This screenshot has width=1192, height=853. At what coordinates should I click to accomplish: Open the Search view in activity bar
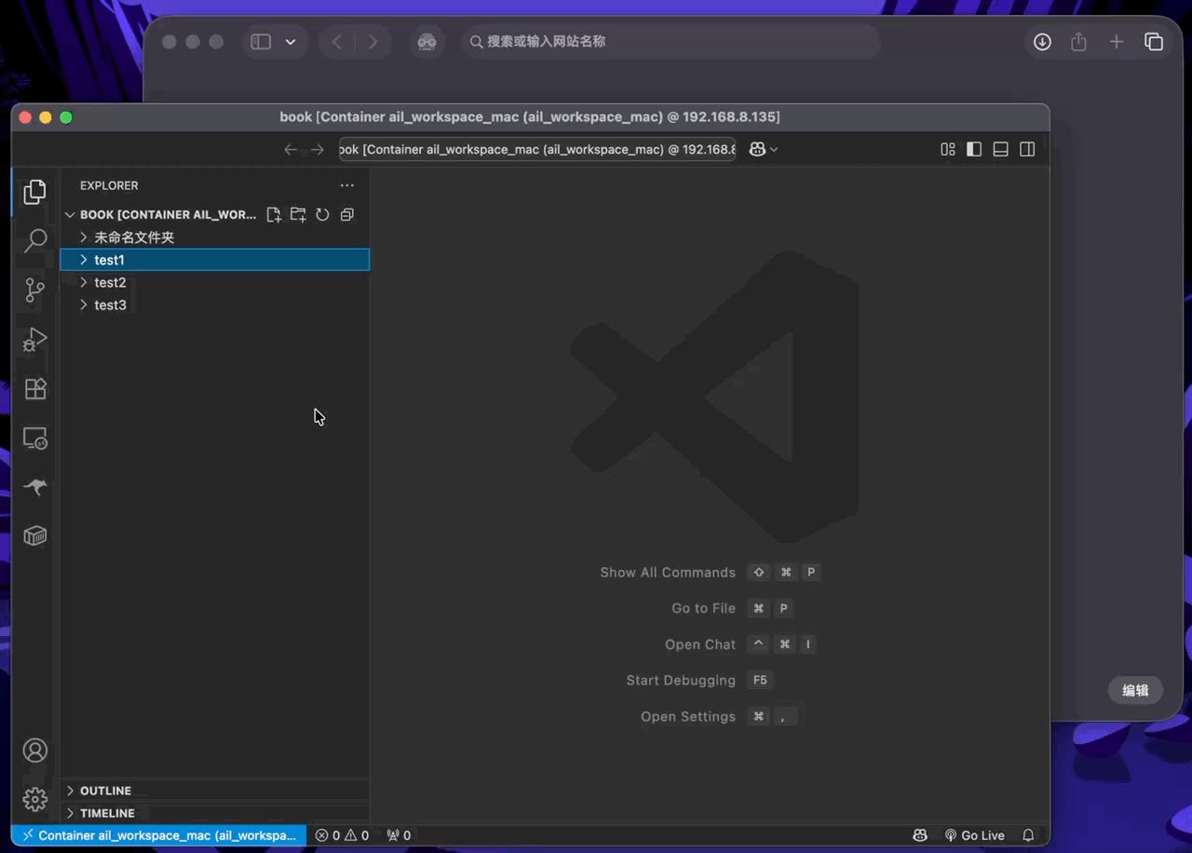pos(35,240)
